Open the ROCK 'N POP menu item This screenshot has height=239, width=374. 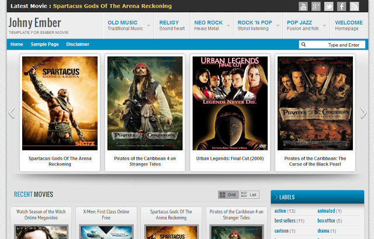255,26
